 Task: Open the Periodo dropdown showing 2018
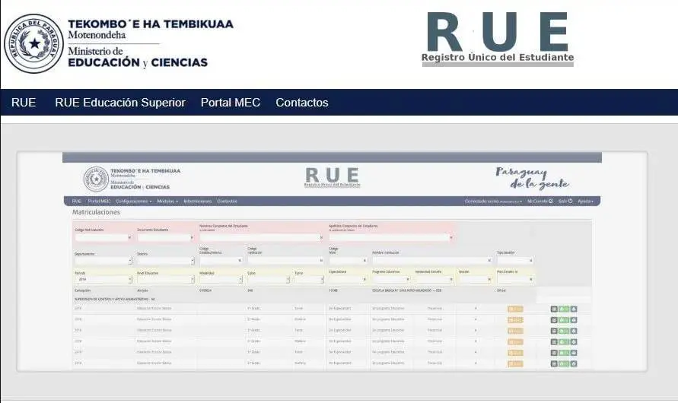[103, 280]
